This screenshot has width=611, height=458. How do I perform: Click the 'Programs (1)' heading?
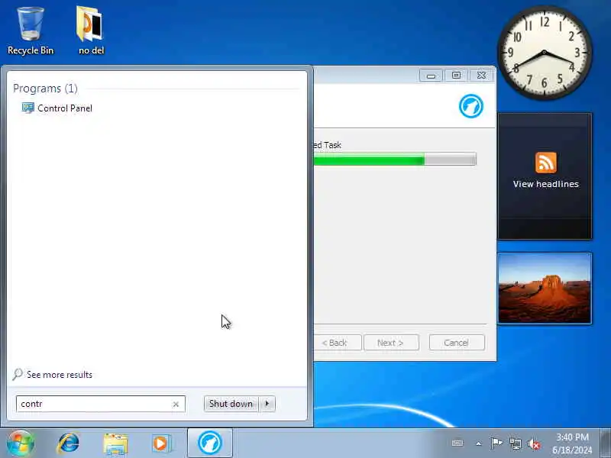45,89
